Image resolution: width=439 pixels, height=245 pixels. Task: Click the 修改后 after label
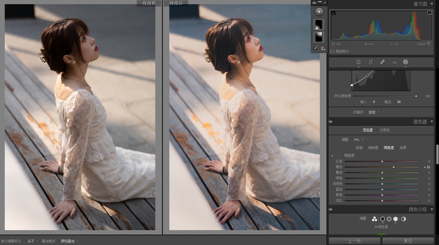(176, 3)
